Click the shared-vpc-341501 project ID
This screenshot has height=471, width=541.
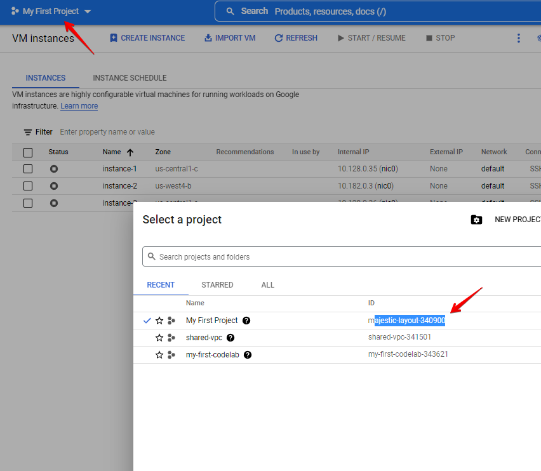click(x=399, y=337)
